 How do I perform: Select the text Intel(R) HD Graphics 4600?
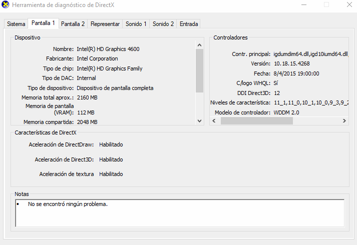pyautogui.click(x=108, y=49)
